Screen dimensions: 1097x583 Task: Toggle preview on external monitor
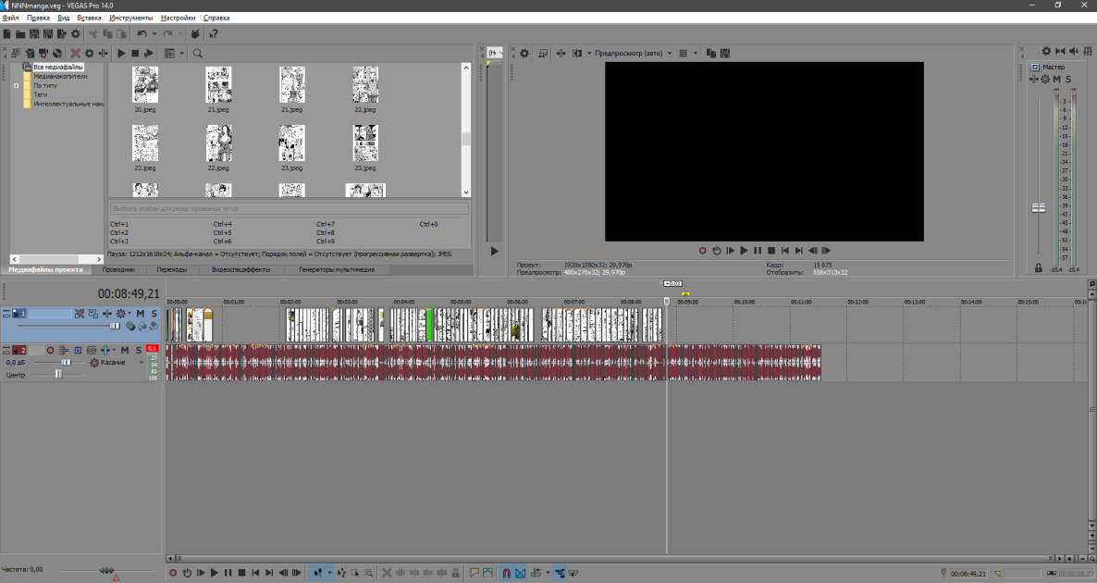click(x=543, y=53)
